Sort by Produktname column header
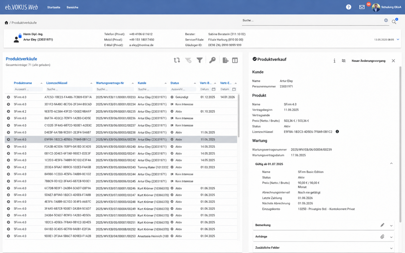The image size is (405, 253). (23, 83)
